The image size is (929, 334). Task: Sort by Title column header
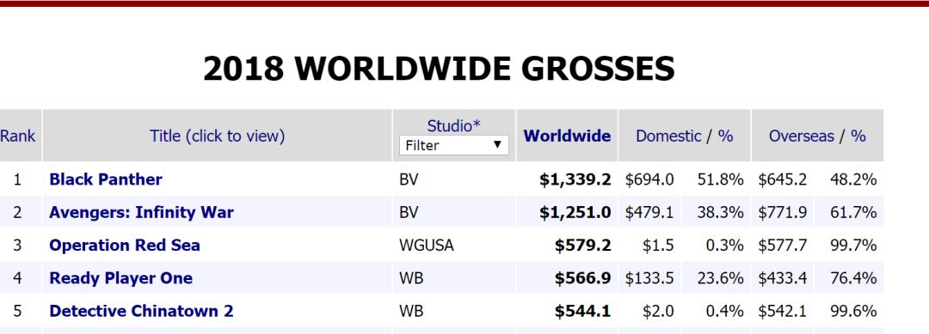pos(218,136)
